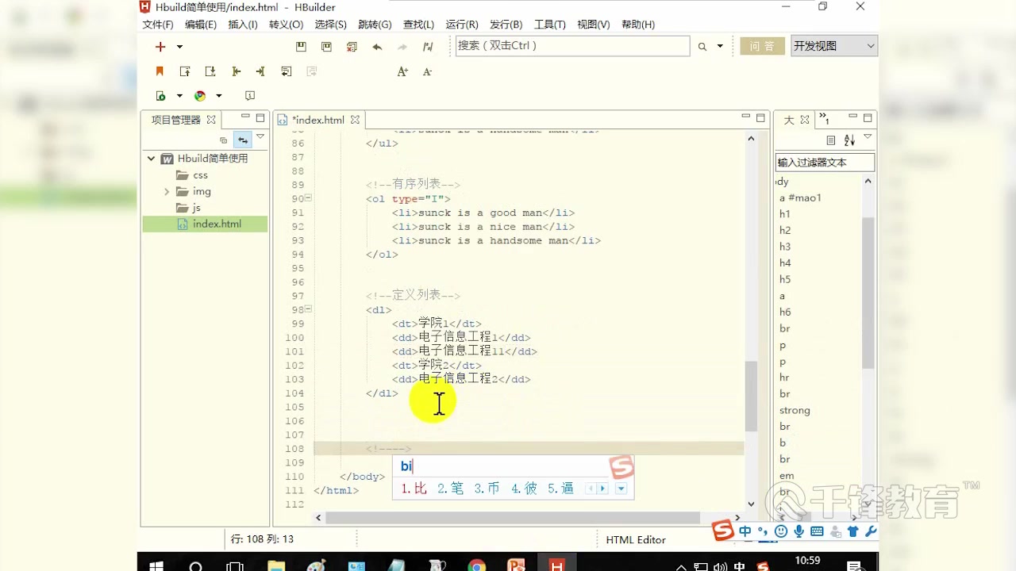The width and height of the screenshot is (1016, 571).
Task: Select the index.html editor tab
Action: 317,120
